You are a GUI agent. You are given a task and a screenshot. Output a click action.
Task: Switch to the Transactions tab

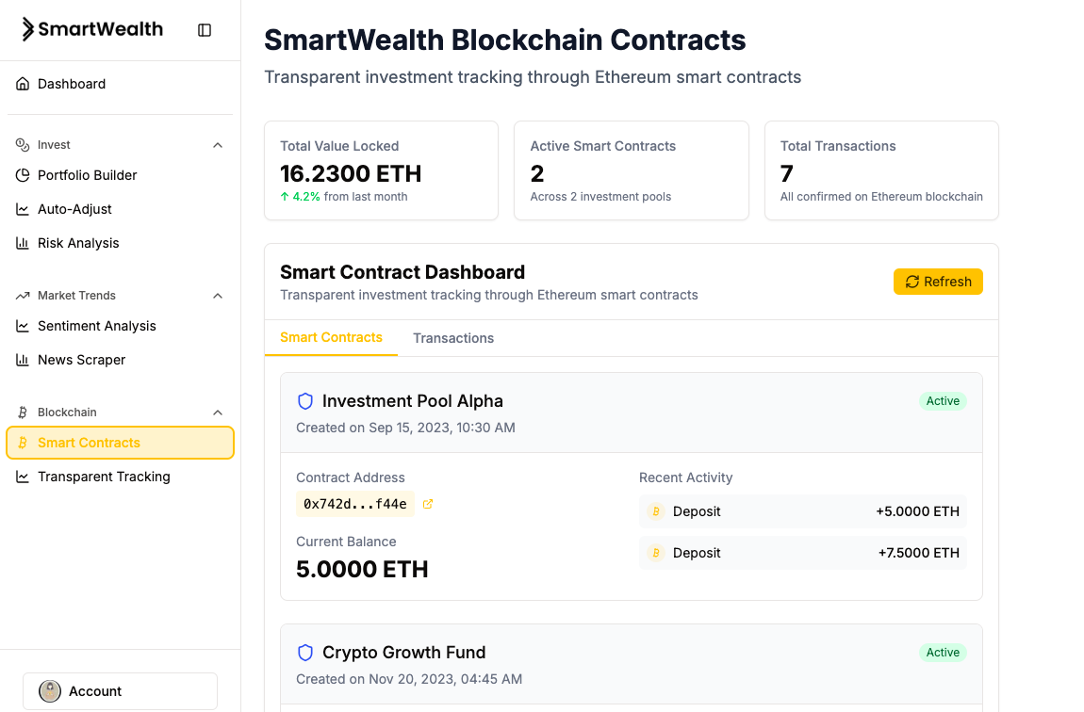click(x=453, y=338)
